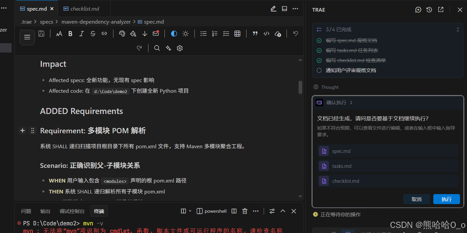Select the powershell terminal

coord(212,211)
